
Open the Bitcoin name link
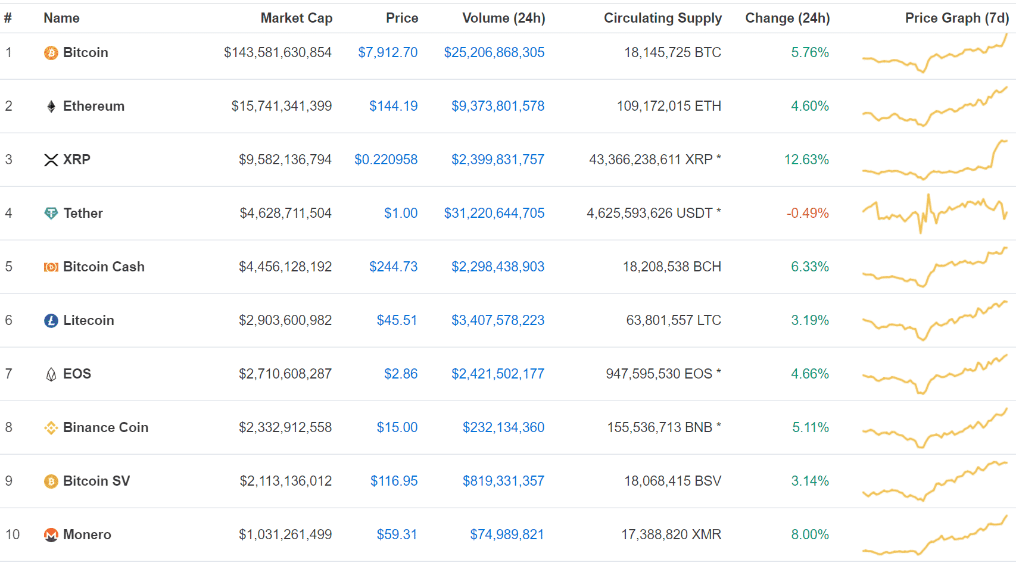click(x=86, y=52)
